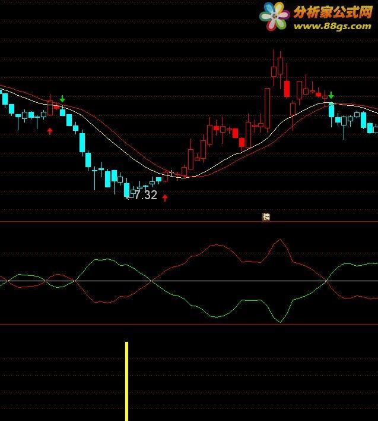Click the yellow signal bar in the bottom panel

(127, 381)
